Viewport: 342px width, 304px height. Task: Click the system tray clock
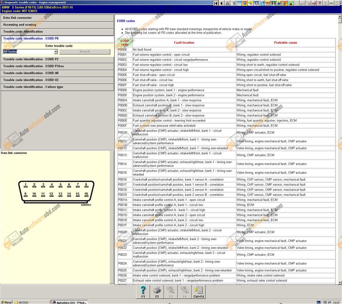[336, 302]
